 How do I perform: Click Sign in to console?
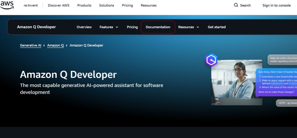276,5
